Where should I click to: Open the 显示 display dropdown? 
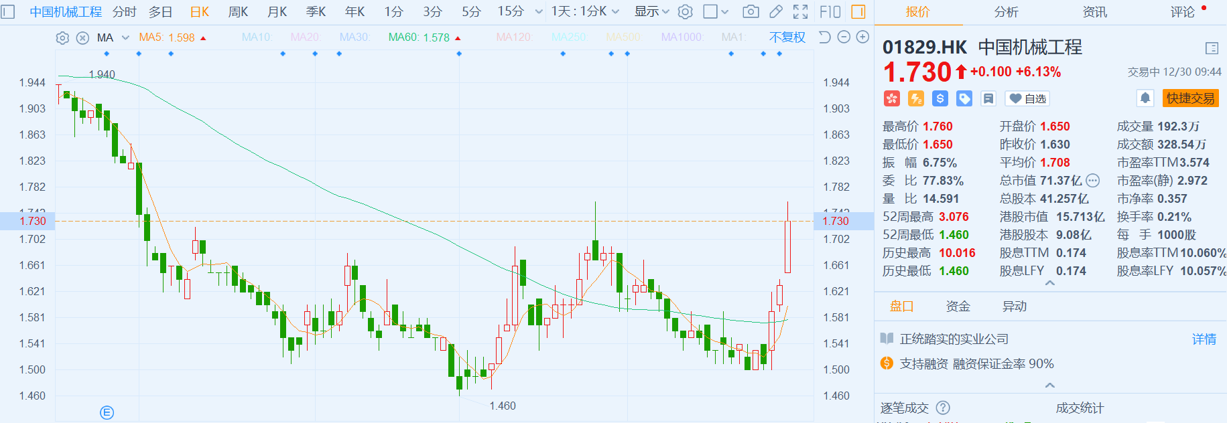click(652, 12)
